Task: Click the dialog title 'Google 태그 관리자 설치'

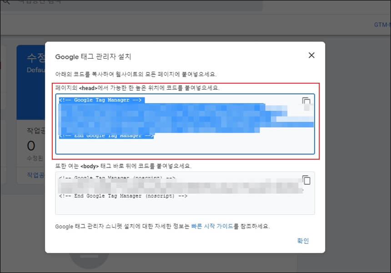Action: [x=93, y=56]
